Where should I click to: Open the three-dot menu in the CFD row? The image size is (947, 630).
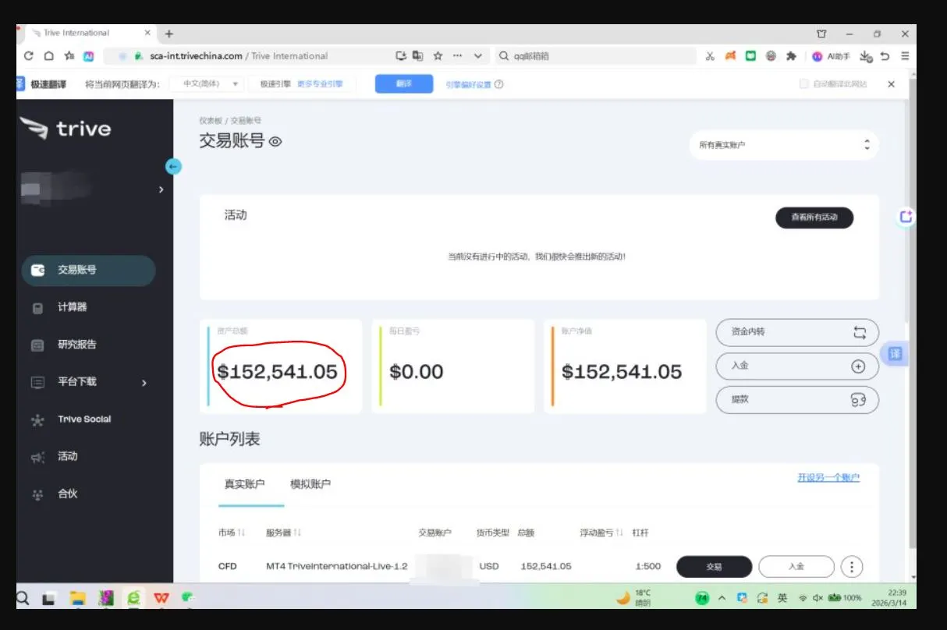(852, 567)
